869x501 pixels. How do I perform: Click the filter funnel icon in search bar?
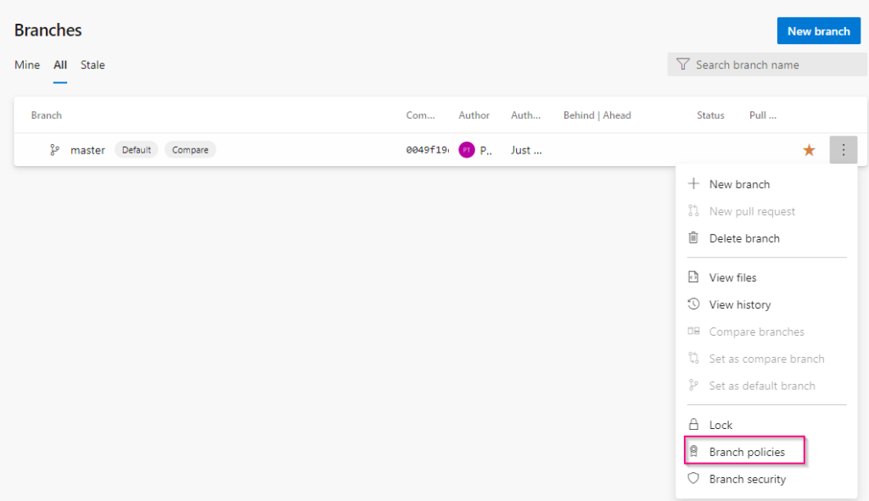(x=683, y=64)
